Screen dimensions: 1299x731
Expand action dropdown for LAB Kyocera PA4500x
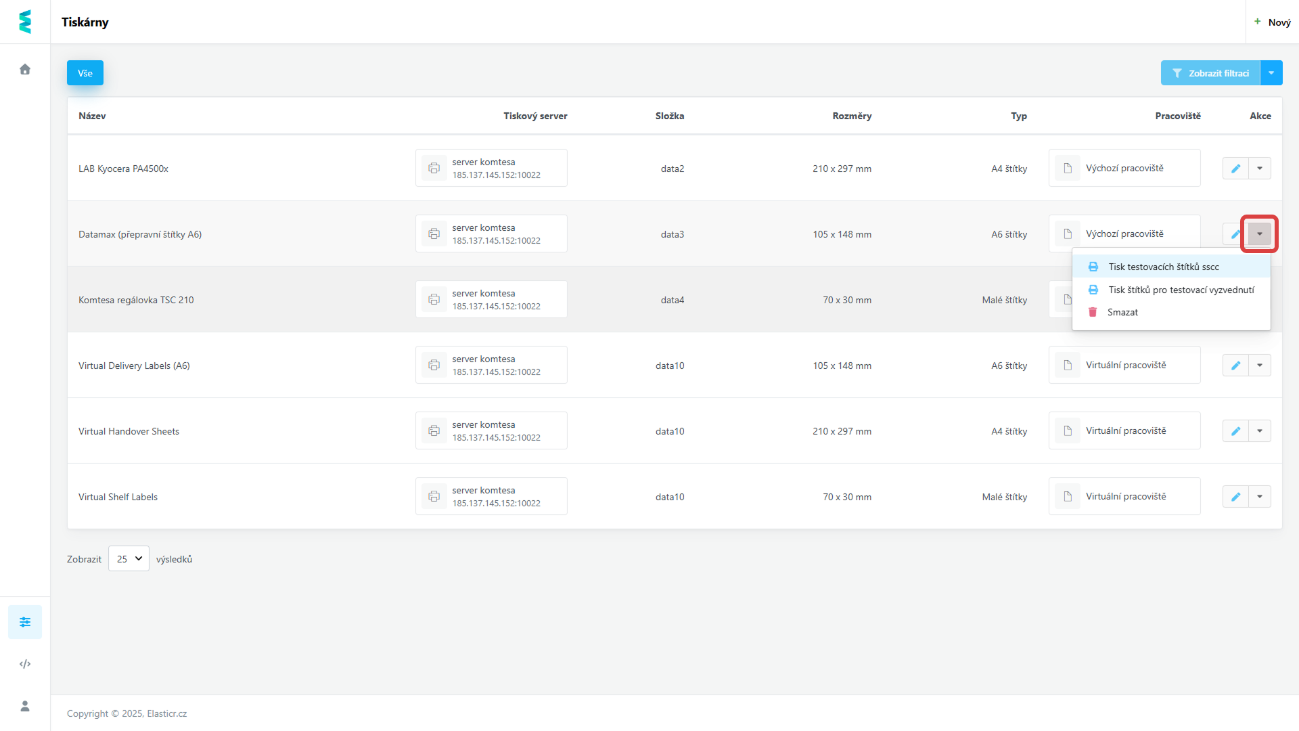pyautogui.click(x=1260, y=169)
